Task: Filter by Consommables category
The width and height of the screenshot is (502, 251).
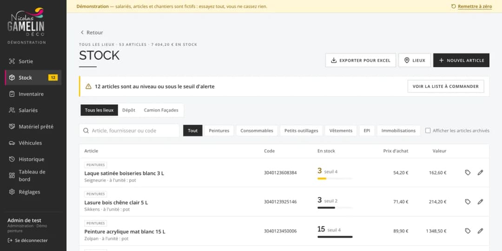Action: (x=257, y=131)
